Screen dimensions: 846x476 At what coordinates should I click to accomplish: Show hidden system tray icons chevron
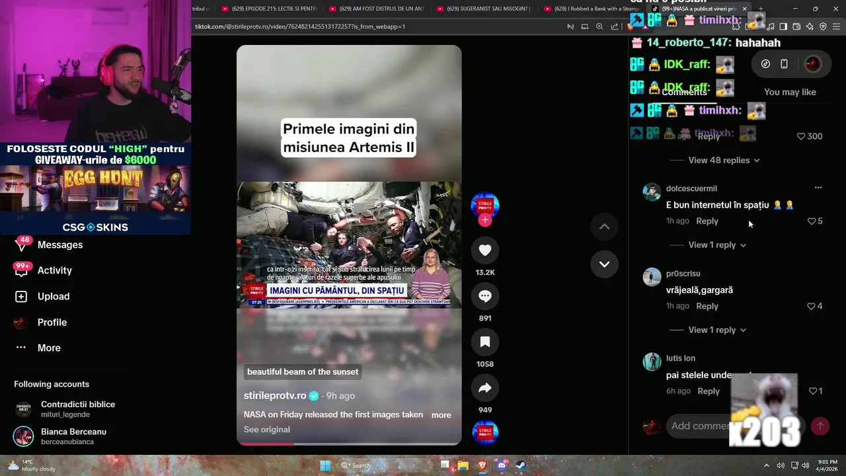pyautogui.click(x=767, y=465)
